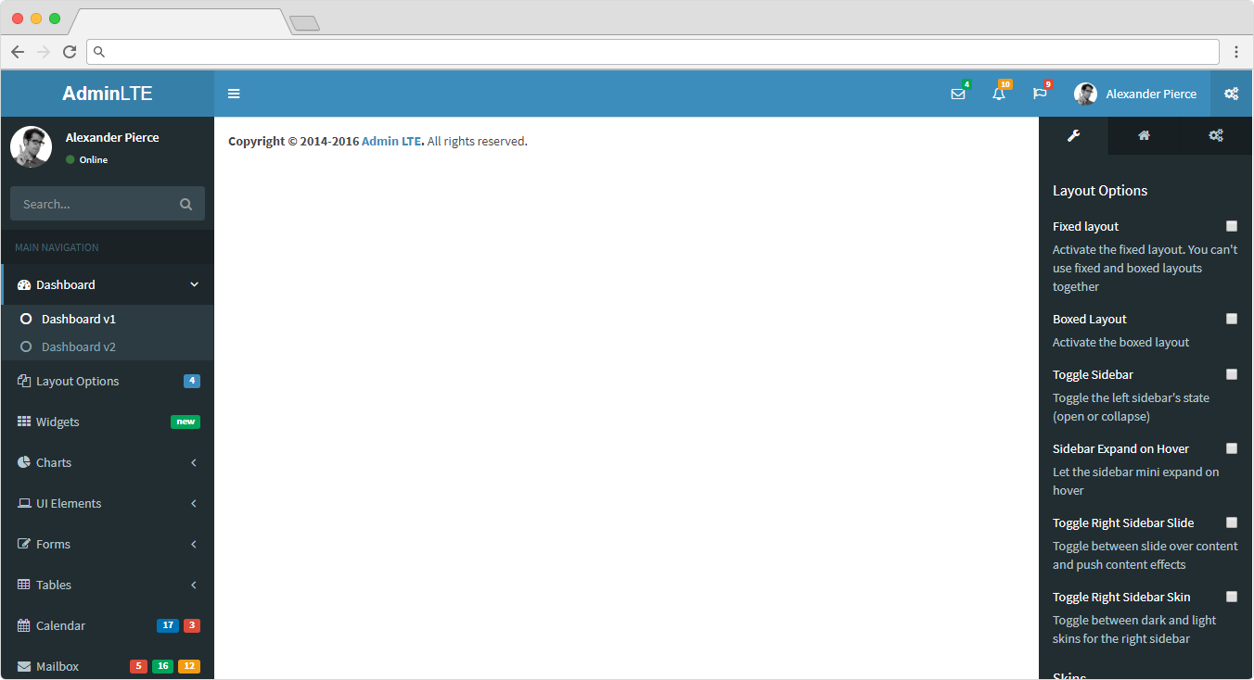The width and height of the screenshot is (1254, 680).
Task: Click the Admin LTE footer link
Action: point(392,142)
